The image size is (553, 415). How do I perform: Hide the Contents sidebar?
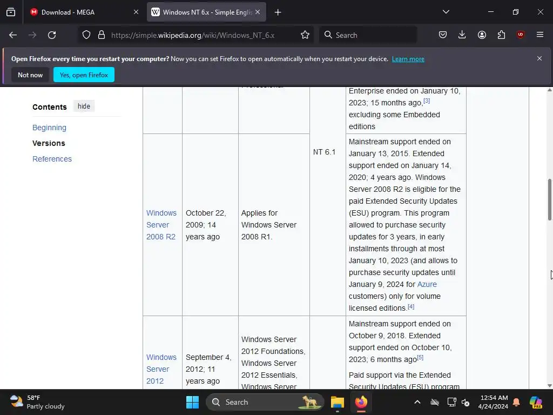[84, 106]
